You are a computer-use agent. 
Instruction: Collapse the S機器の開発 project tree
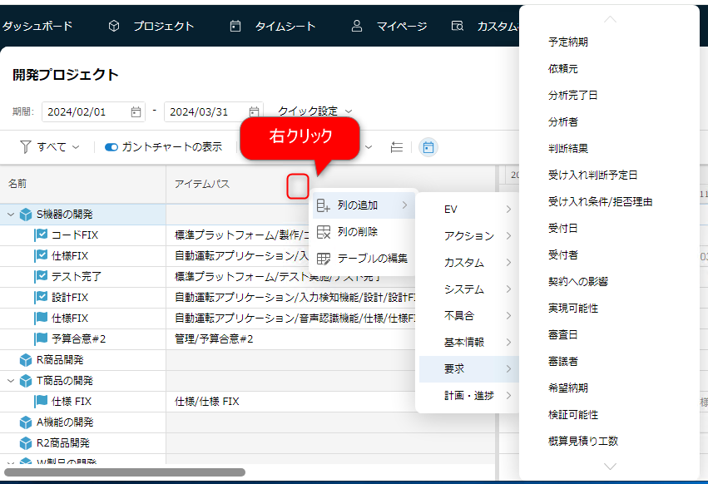click(11, 215)
